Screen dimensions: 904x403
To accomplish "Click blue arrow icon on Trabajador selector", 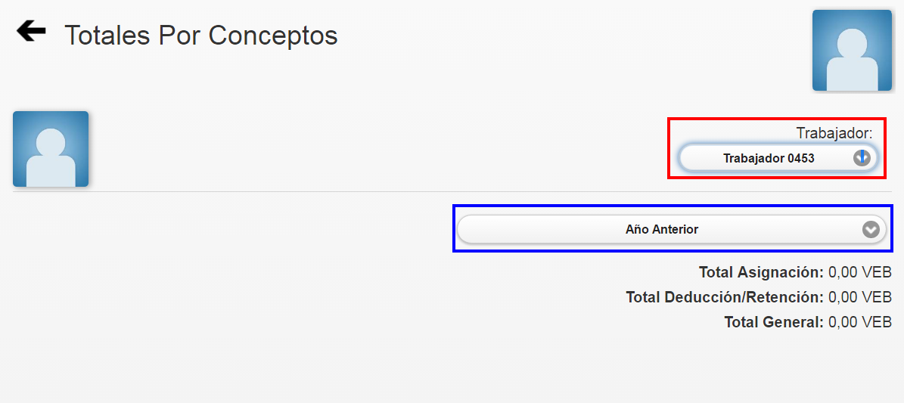I will tap(862, 158).
